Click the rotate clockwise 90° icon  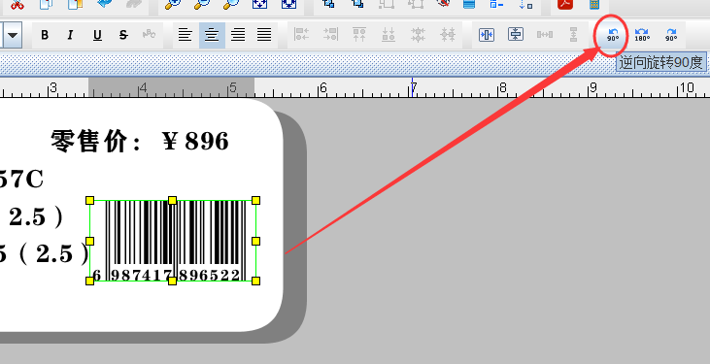(671, 34)
